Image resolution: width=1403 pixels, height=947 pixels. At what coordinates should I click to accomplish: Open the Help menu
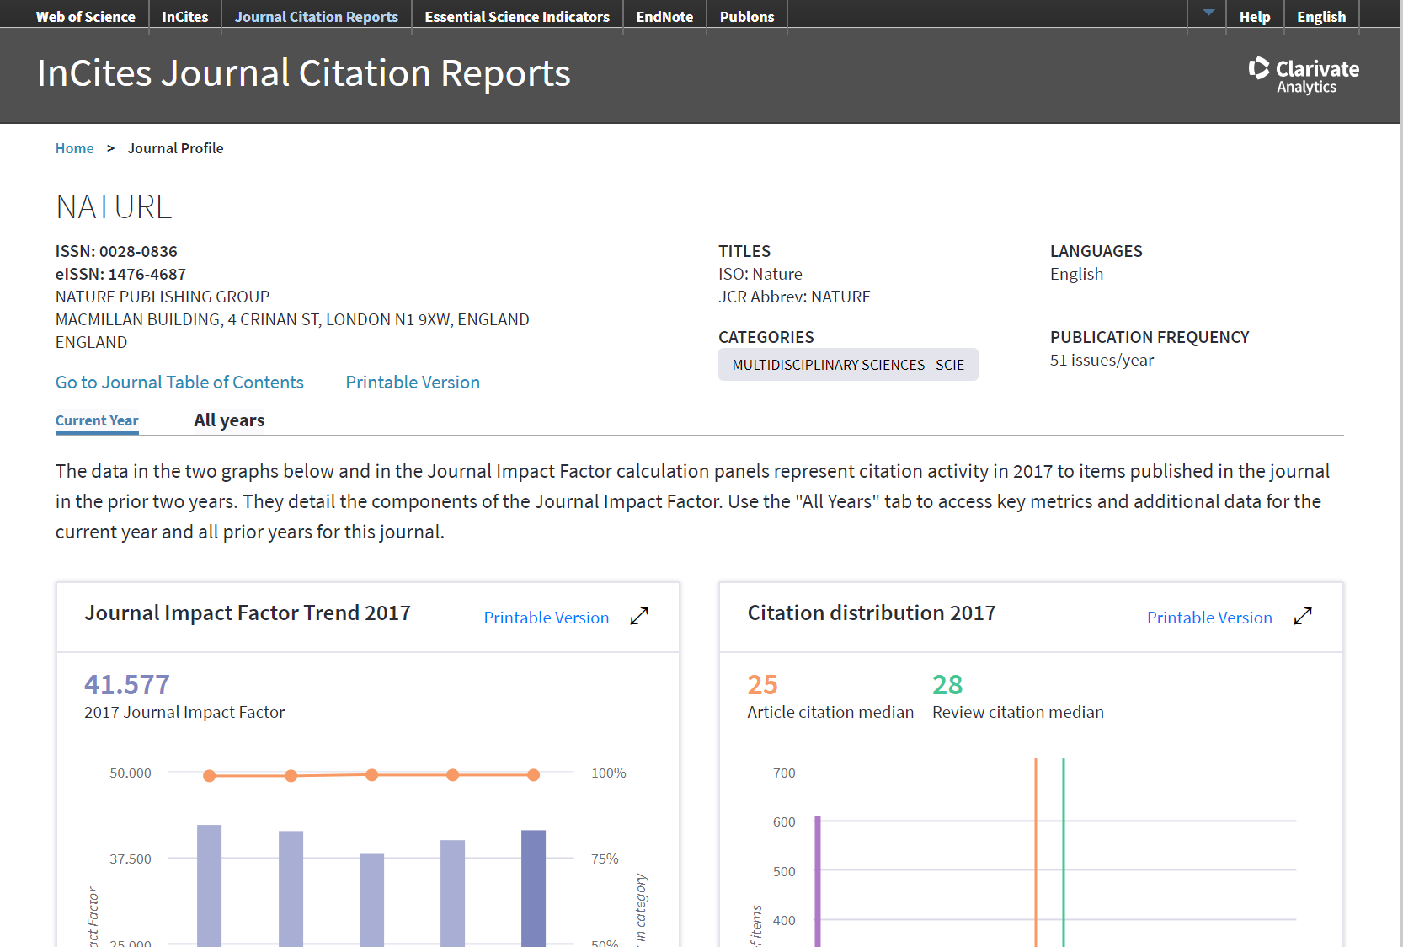click(1255, 17)
